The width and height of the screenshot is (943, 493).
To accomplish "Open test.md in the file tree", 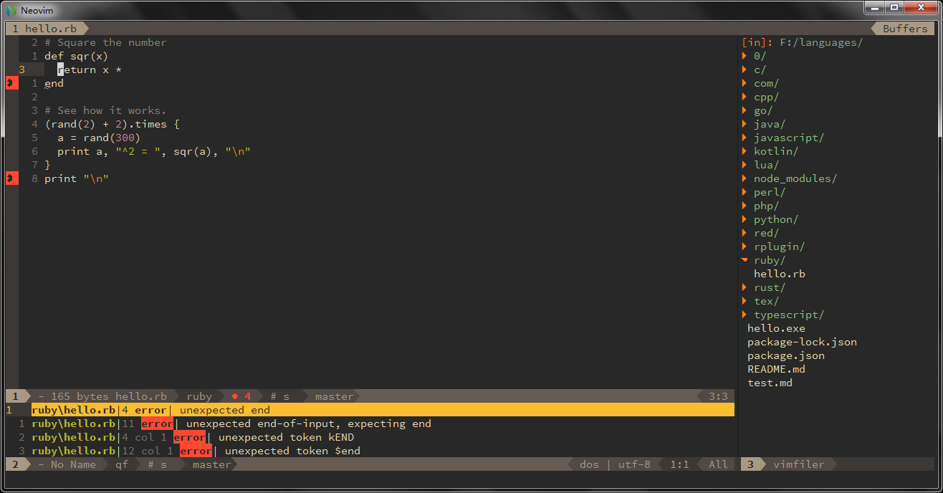I will click(x=770, y=383).
